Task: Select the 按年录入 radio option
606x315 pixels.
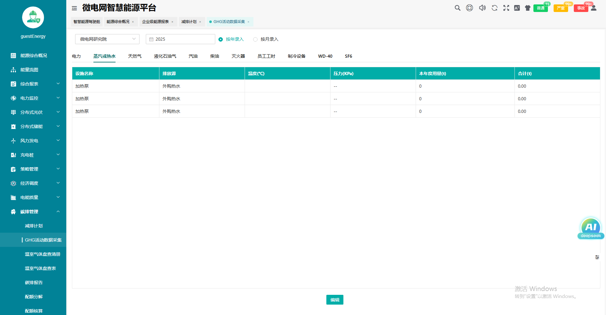Action: tap(221, 39)
